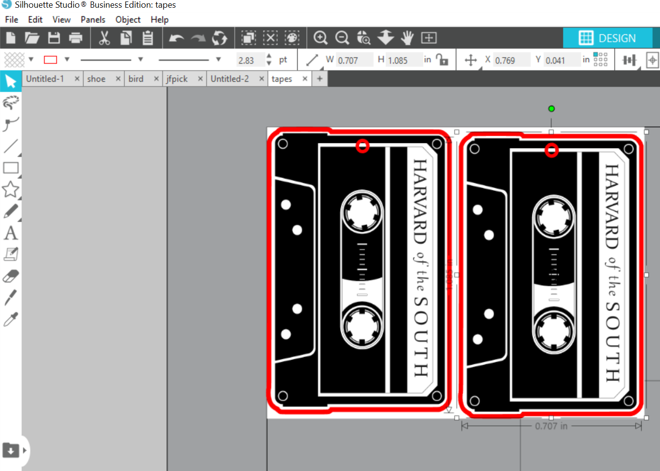660x471 pixels.
Task: Open the Edit menu
Action: click(x=35, y=20)
